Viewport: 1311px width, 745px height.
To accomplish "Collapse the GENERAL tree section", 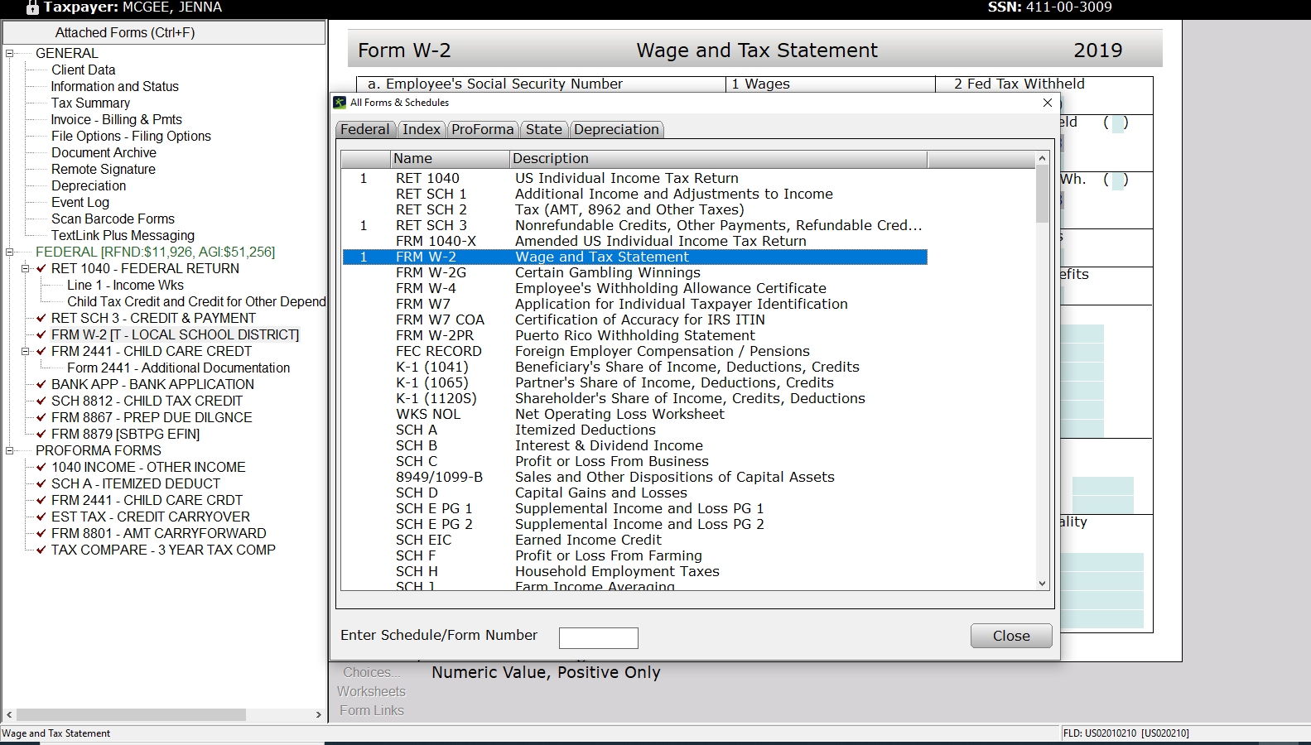I will (10, 54).
